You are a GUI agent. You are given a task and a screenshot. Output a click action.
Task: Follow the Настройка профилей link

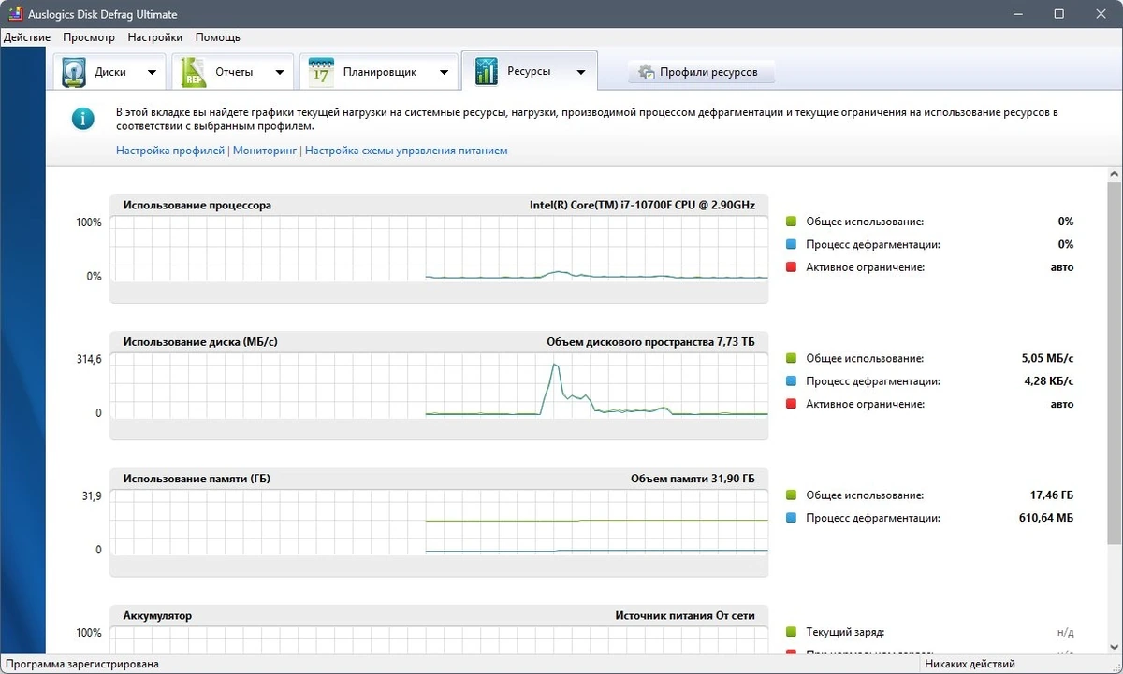(170, 150)
